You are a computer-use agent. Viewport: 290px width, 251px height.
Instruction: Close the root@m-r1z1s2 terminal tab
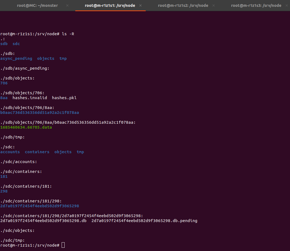coord(214,5)
